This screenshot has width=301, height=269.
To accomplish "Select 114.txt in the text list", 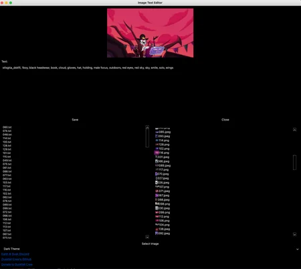I will coord(7,139).
